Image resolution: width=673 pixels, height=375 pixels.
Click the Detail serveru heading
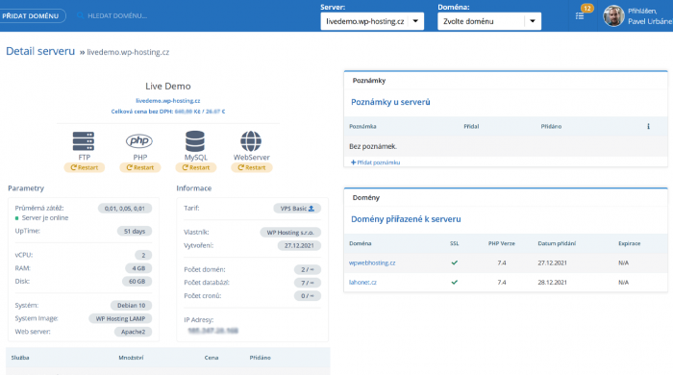coord(40,51)
